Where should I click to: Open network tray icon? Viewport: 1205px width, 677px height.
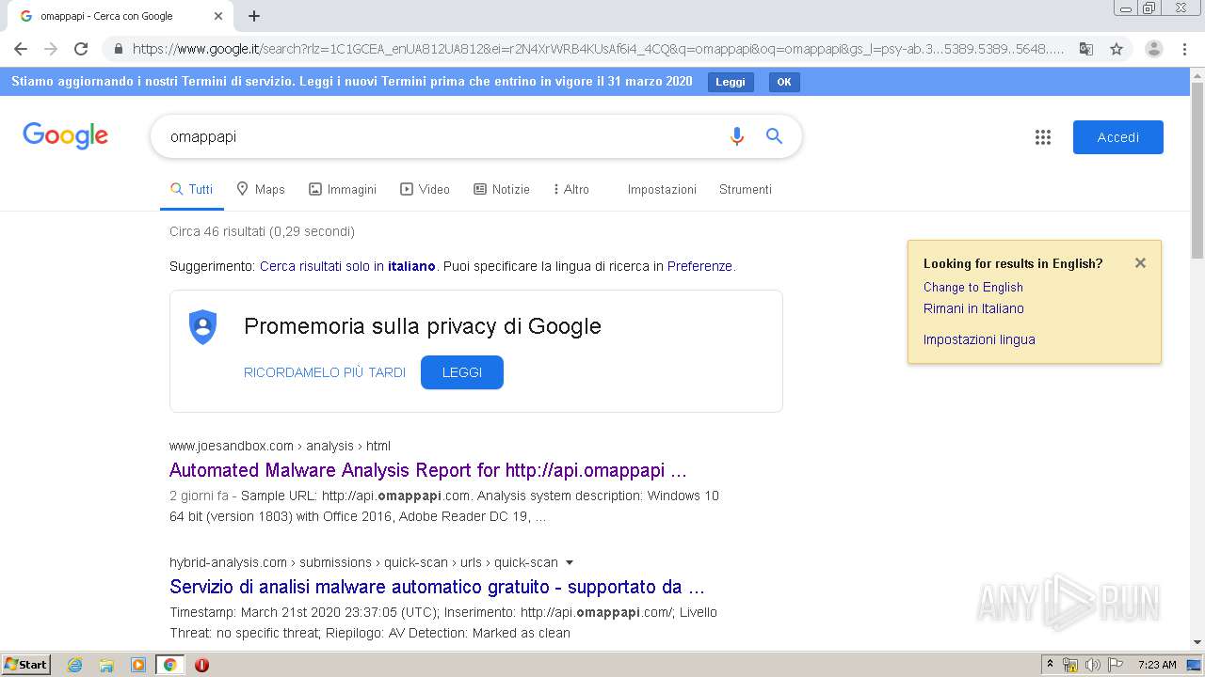(x=1070, y=665)
